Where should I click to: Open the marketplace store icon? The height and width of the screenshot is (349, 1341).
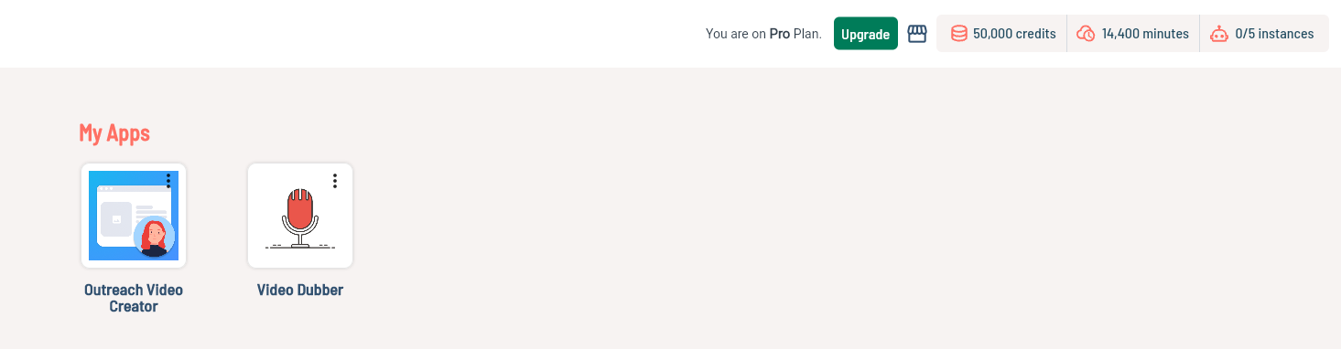[917, 34]
